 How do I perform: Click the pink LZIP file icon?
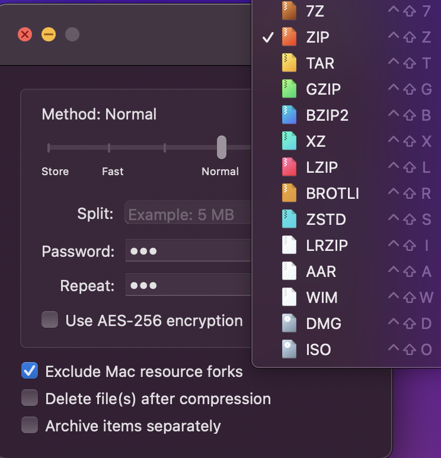click(289, 167)
